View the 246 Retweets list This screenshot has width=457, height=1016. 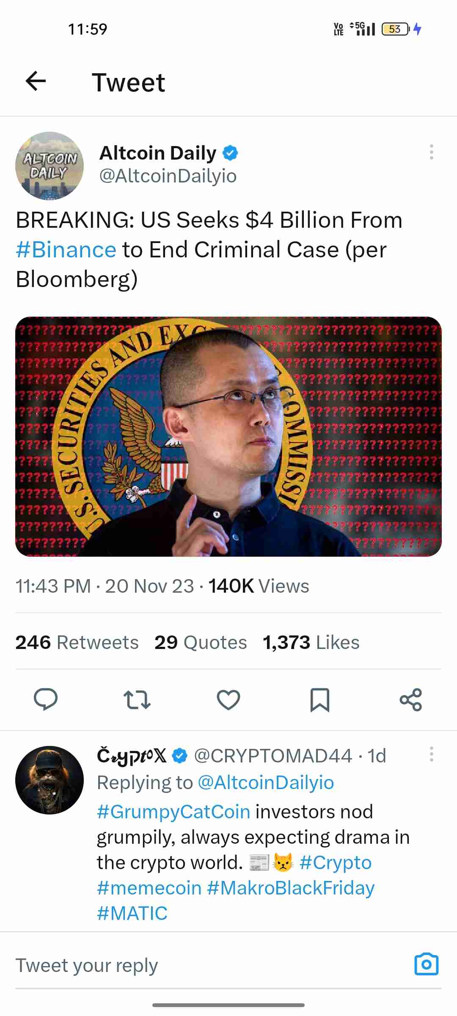(77, 642)
